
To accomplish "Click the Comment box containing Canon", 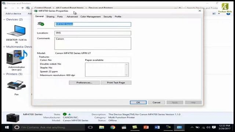I will [93, 43].
